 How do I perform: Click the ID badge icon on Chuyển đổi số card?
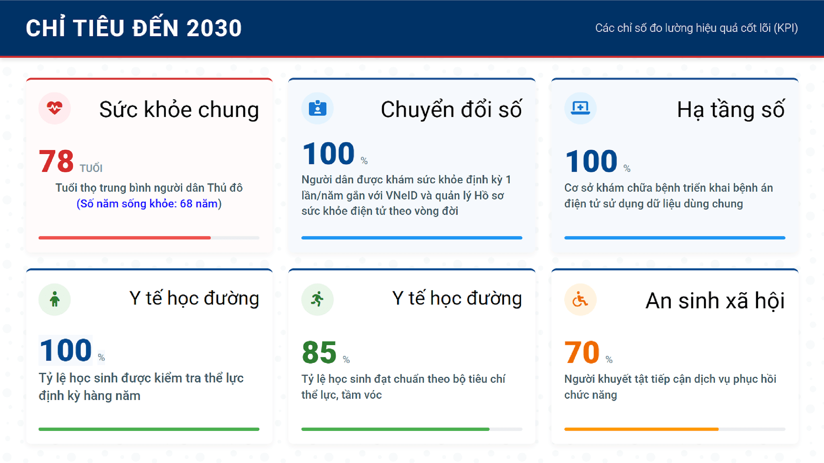click(317, 108)
